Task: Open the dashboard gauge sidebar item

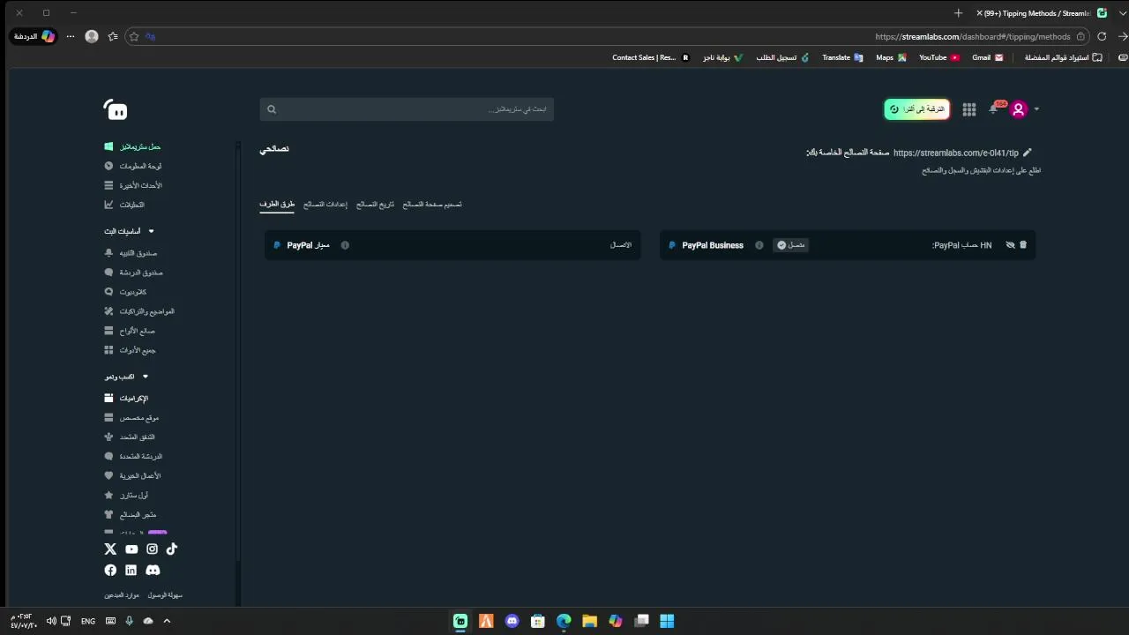Action: pyautogui.click(x=132, y=166)
